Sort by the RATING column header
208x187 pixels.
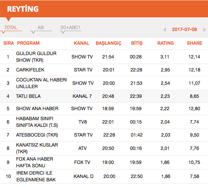point(165,43)
